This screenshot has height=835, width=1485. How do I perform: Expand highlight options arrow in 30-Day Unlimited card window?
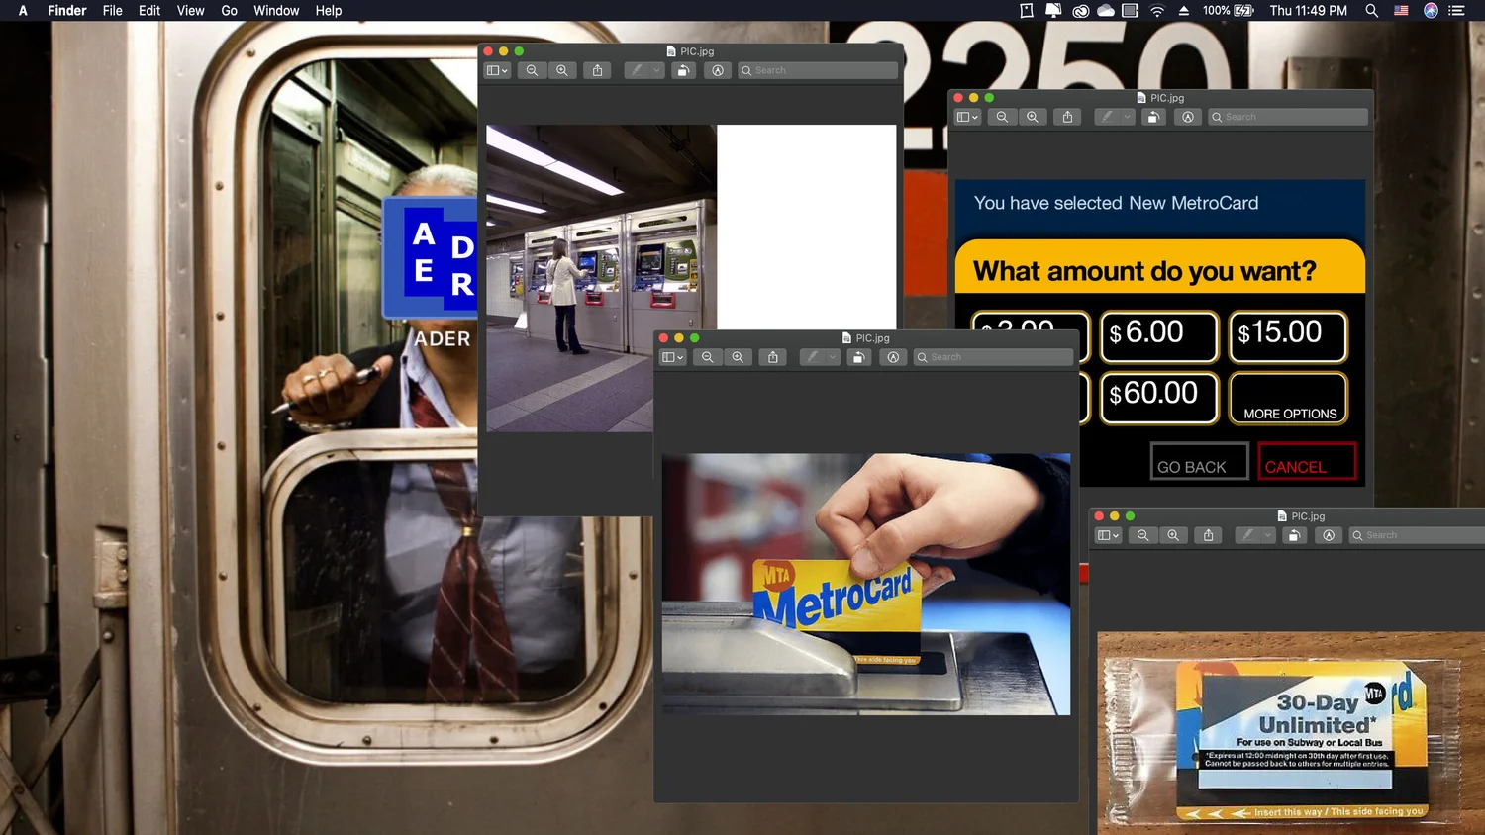point(1267,535)
